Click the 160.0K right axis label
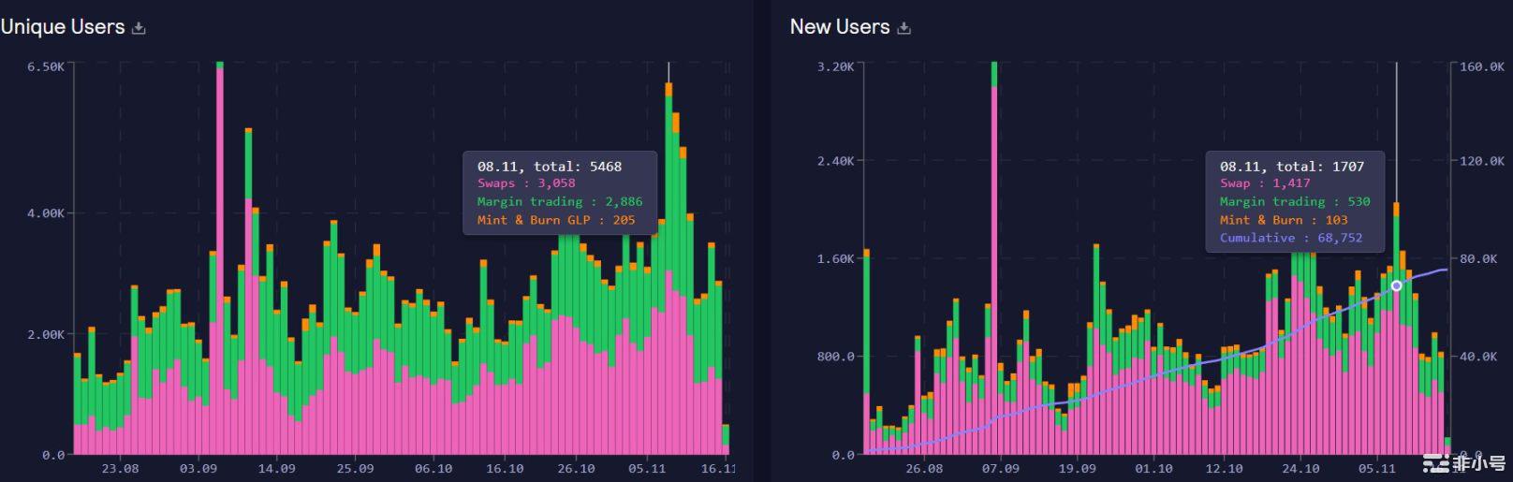This screenshot has width=1513, height=482. 1482,66
